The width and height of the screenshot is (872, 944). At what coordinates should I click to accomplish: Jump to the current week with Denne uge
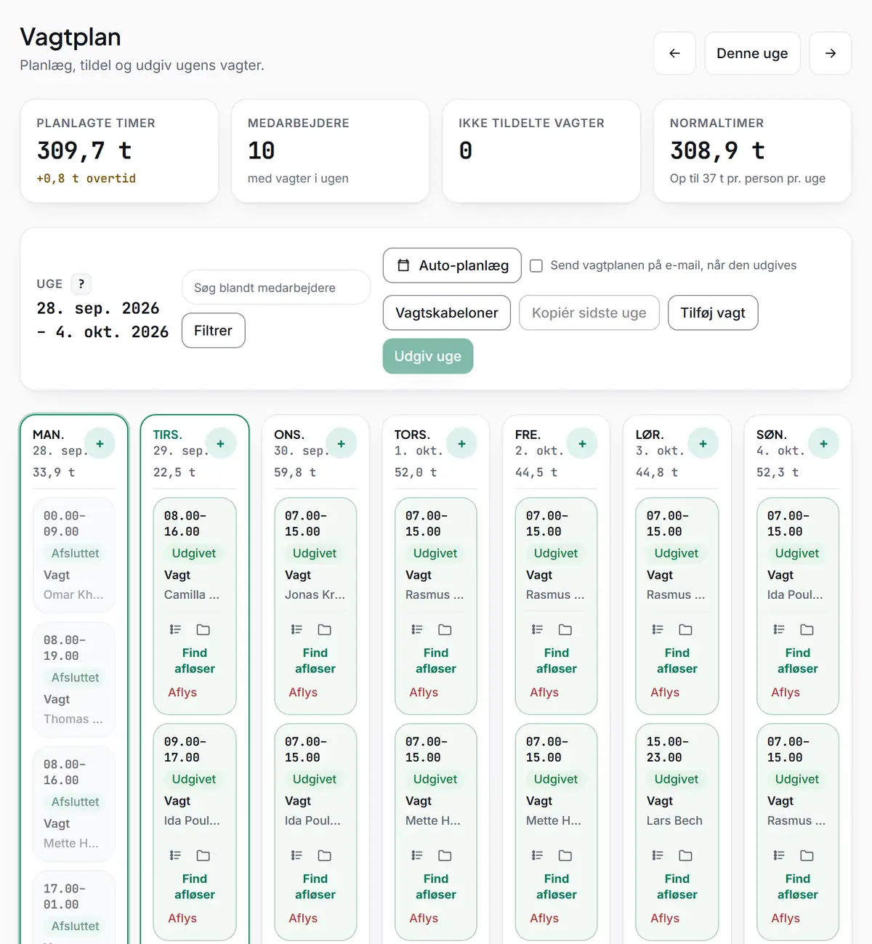(x=752, y=53)
